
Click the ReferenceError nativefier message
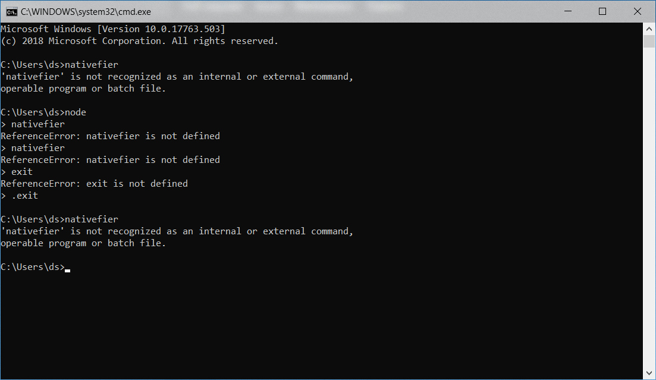click(x=110, y=136)
